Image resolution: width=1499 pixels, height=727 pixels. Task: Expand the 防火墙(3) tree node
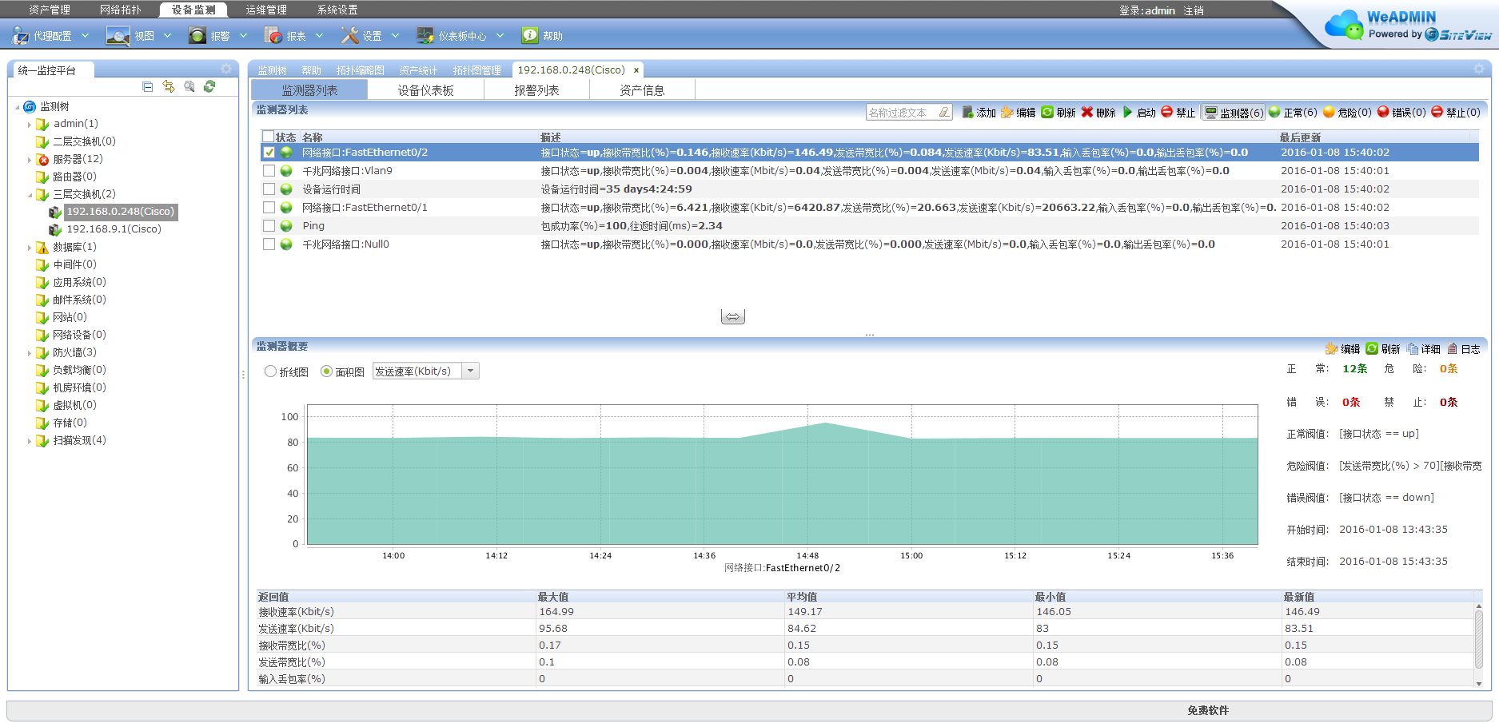pos(30,352)
